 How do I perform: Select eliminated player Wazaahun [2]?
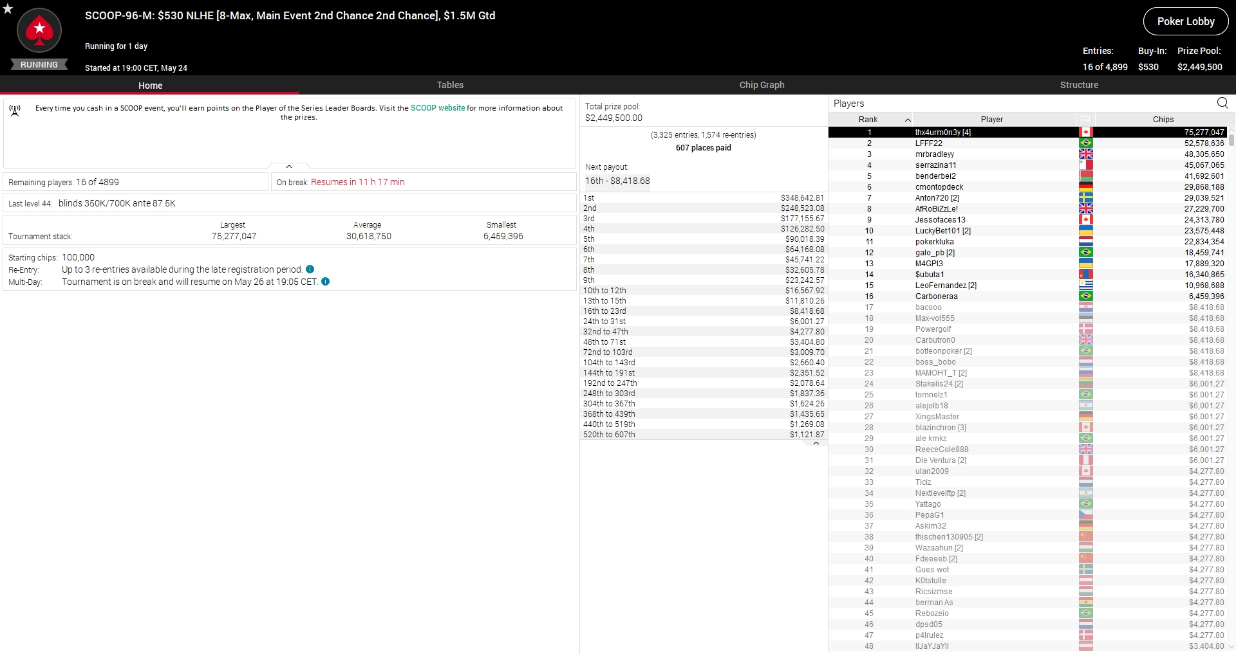(x=1027, y=548)
